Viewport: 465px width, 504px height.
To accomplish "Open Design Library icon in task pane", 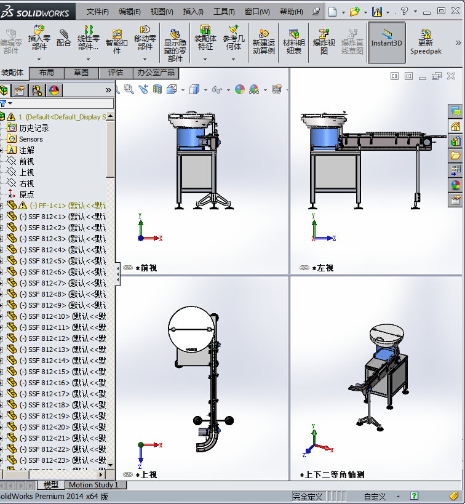I will tap(455, 141).
